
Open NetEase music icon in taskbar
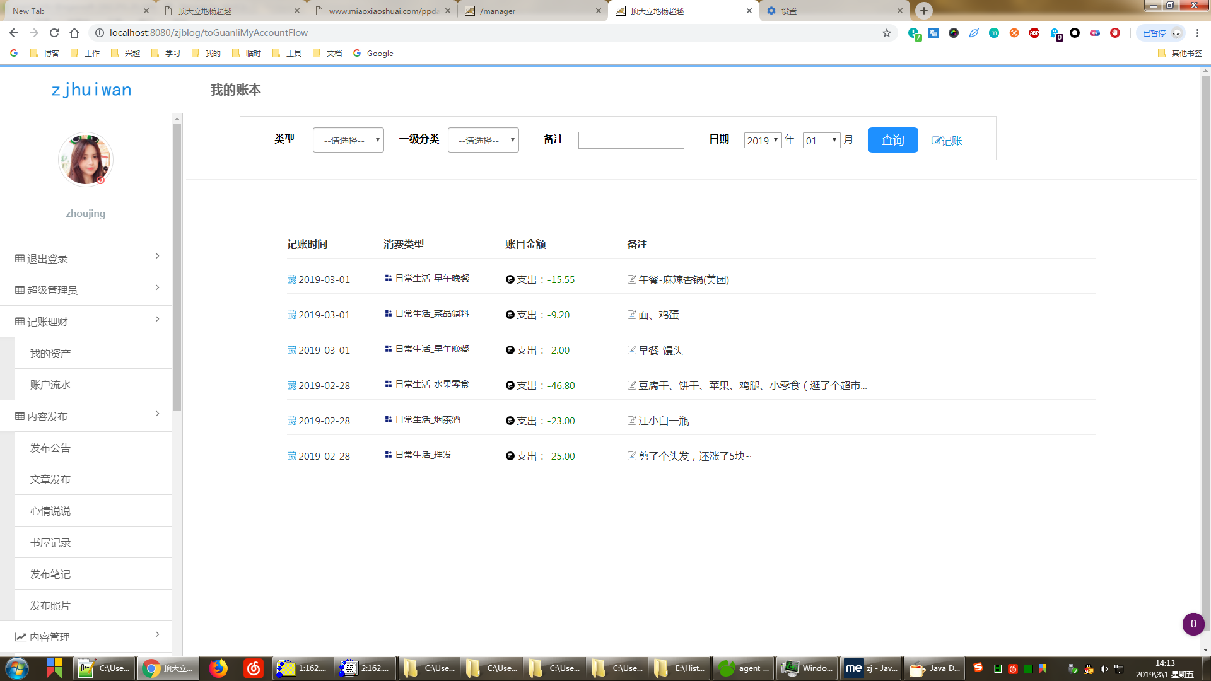(254, 668)
